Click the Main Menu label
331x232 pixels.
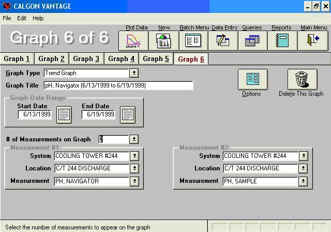[314, 27]
